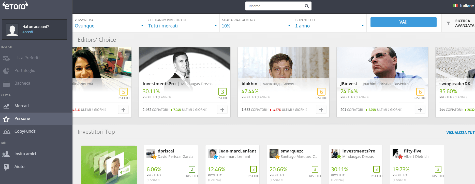Open Invita amici page
Image resolution: width=475 pixels, height=184 pixels.
tap(36, 154)
